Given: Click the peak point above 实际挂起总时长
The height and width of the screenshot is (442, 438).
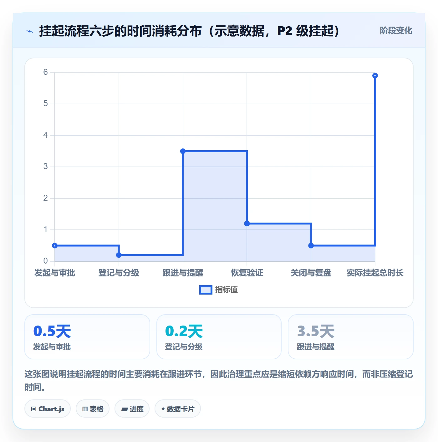Looking at the screenshot, I should pos(375,76).
